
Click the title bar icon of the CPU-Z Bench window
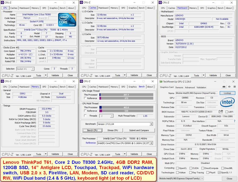pyautogui.click(x=81, y=81)
